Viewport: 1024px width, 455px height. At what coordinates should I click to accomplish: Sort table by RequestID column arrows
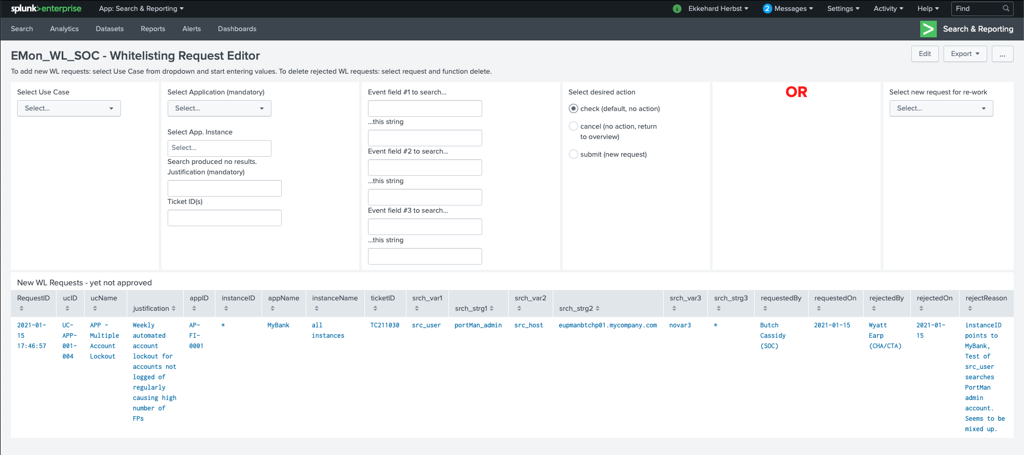[x=21, y=309]
